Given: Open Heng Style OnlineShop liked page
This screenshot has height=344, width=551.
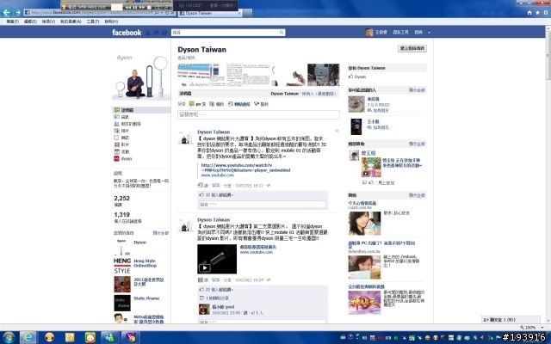Looking at the screenshot, I should 145,263.
